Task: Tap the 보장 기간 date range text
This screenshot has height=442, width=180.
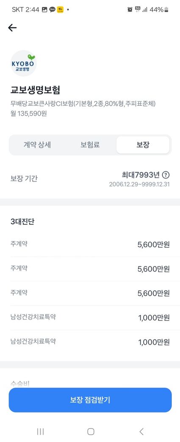Action: [x=139, y=185]
